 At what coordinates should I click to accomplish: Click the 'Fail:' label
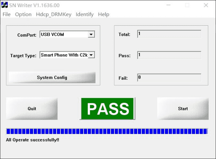tap(123, 78)
